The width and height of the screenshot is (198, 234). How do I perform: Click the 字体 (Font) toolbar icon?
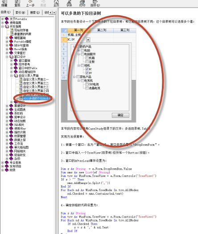69,3
